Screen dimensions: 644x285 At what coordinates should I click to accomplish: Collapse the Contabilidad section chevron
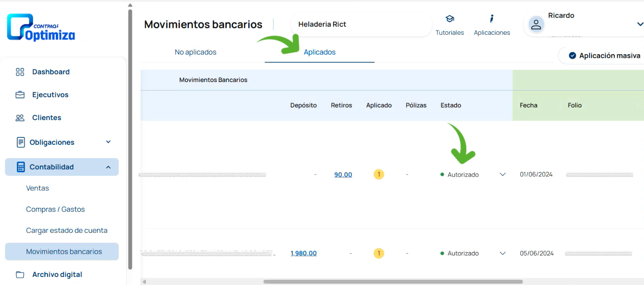point(108,167)
